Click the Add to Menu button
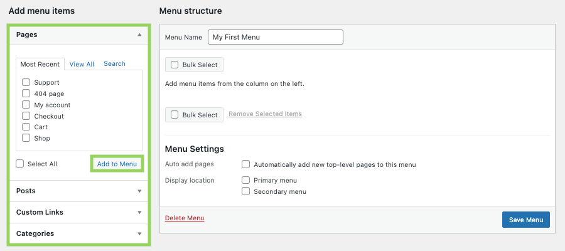Image resolution: width=565 pixels, height=251 pixels. point(117,164)
